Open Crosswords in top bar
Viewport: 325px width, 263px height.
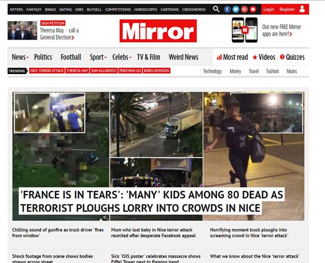coord(194,10)
